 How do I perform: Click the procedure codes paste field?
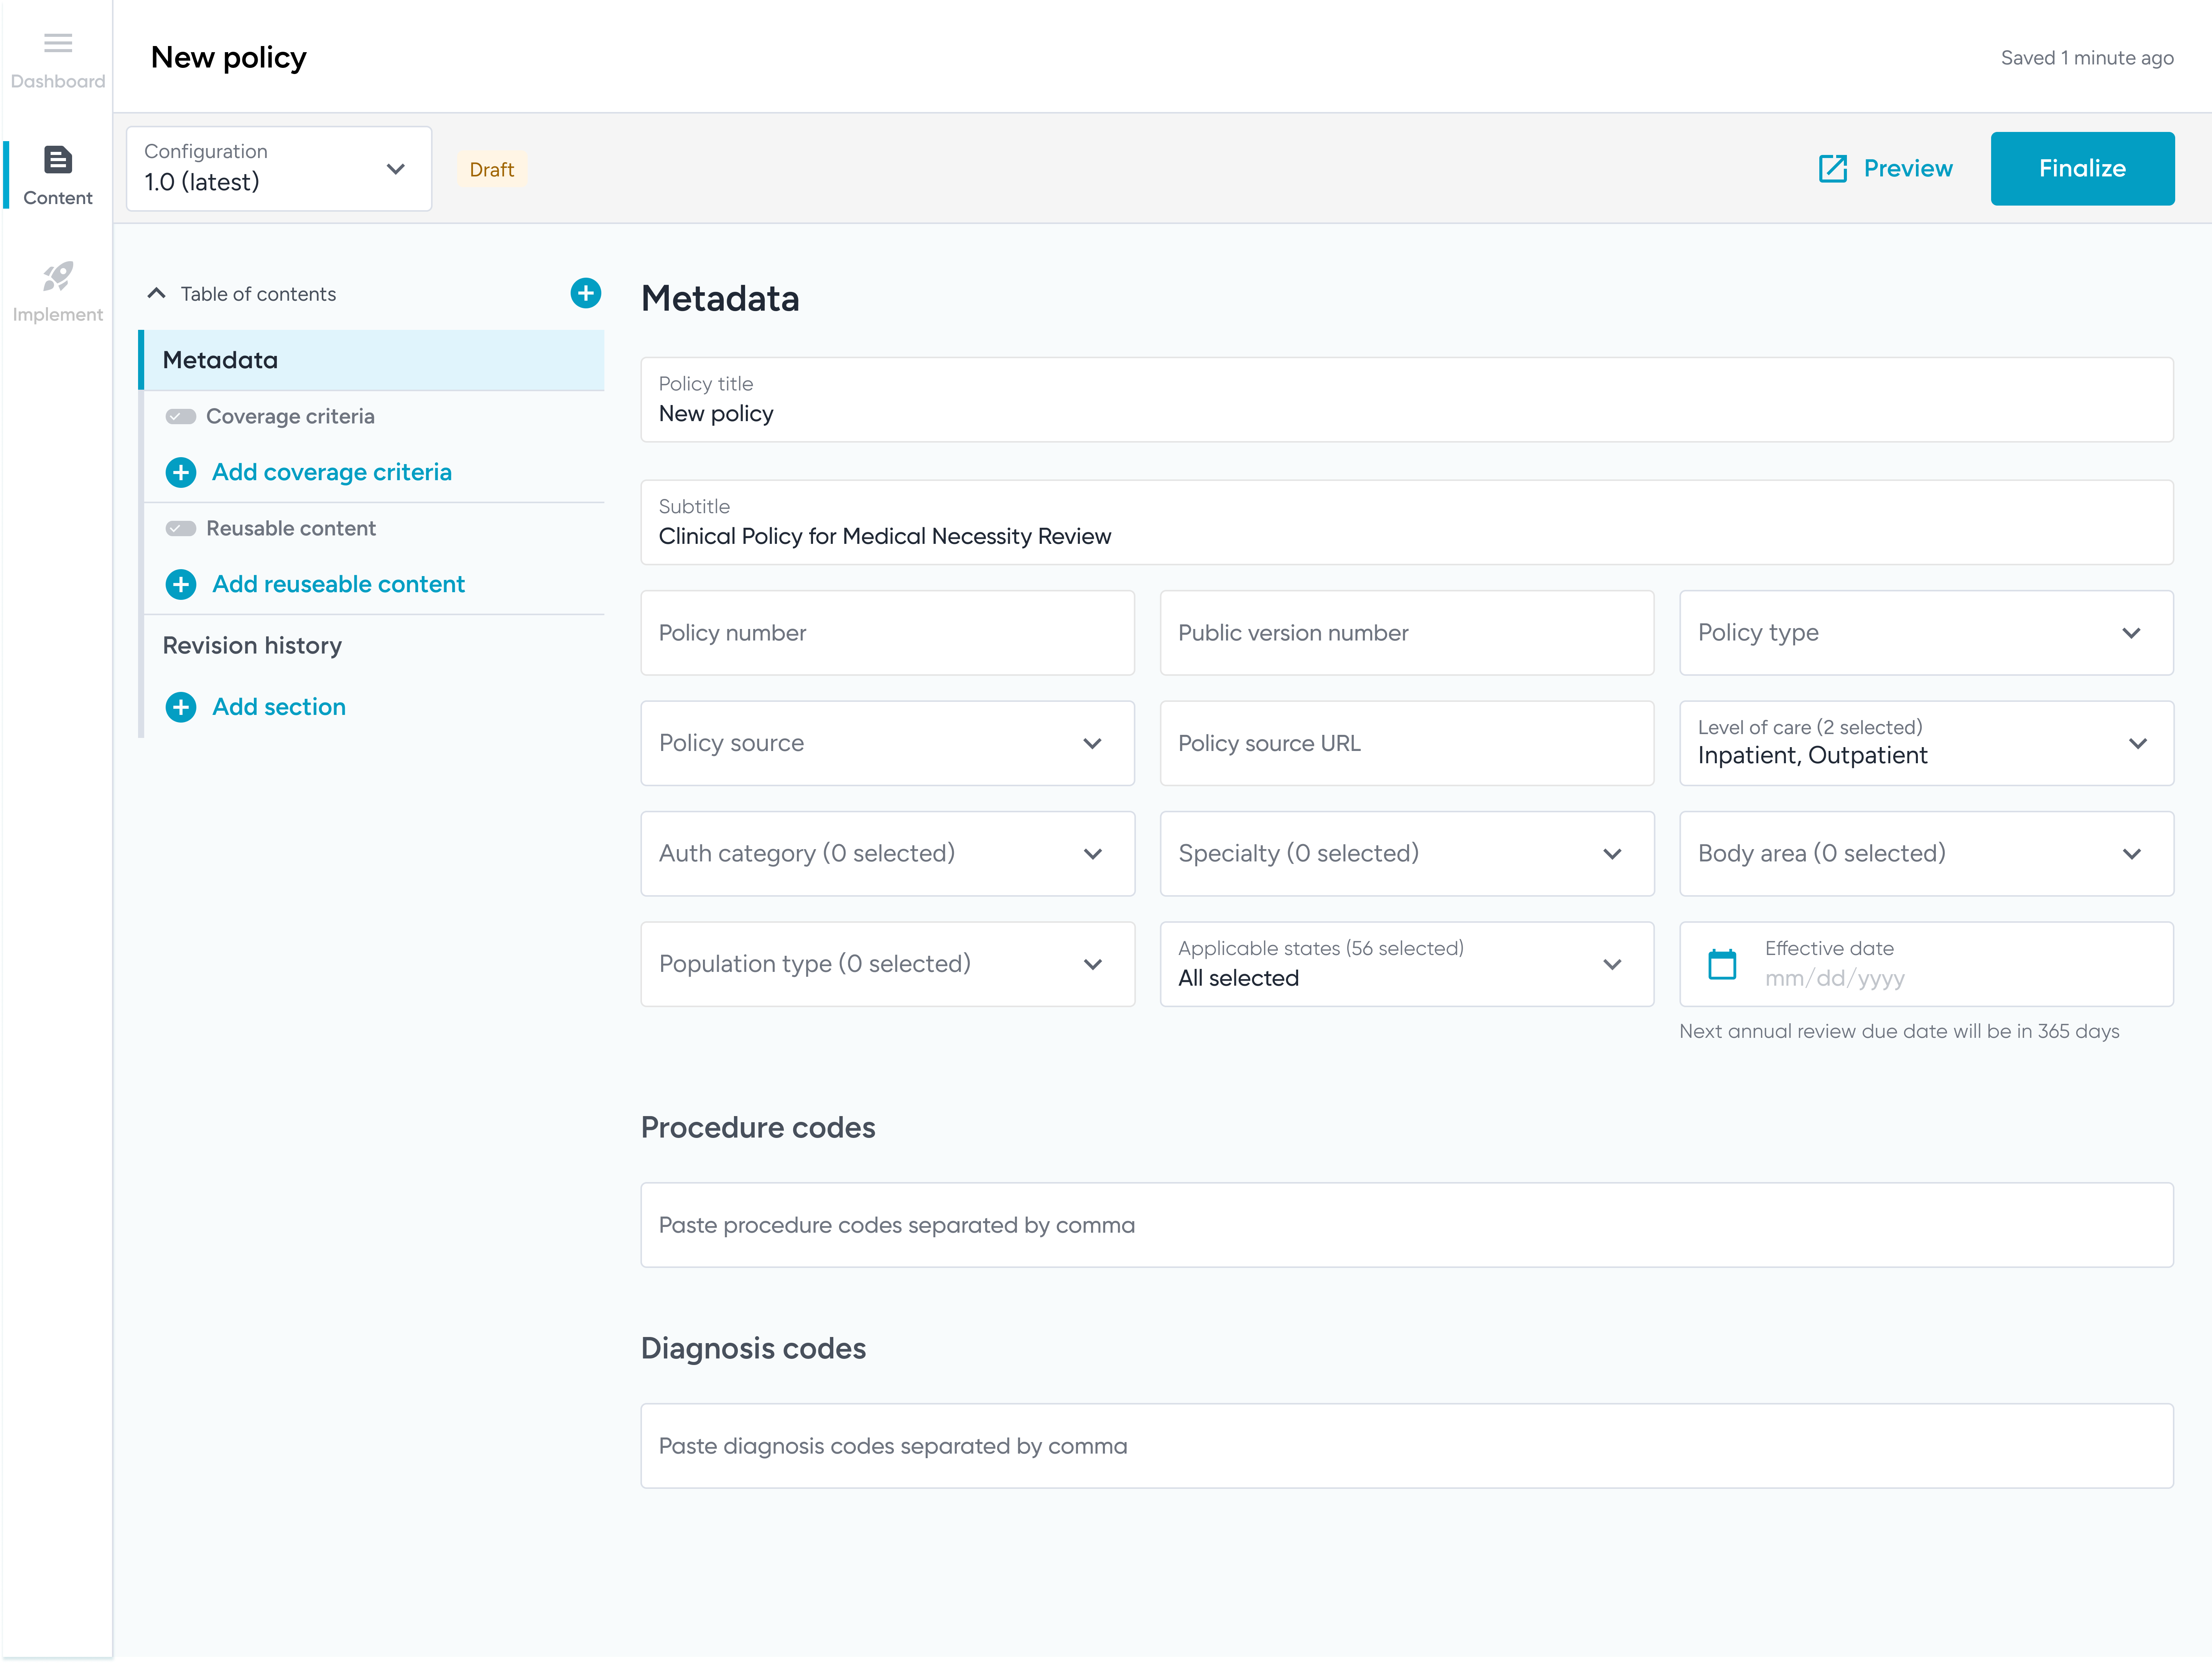[x=1407, y=1225]
